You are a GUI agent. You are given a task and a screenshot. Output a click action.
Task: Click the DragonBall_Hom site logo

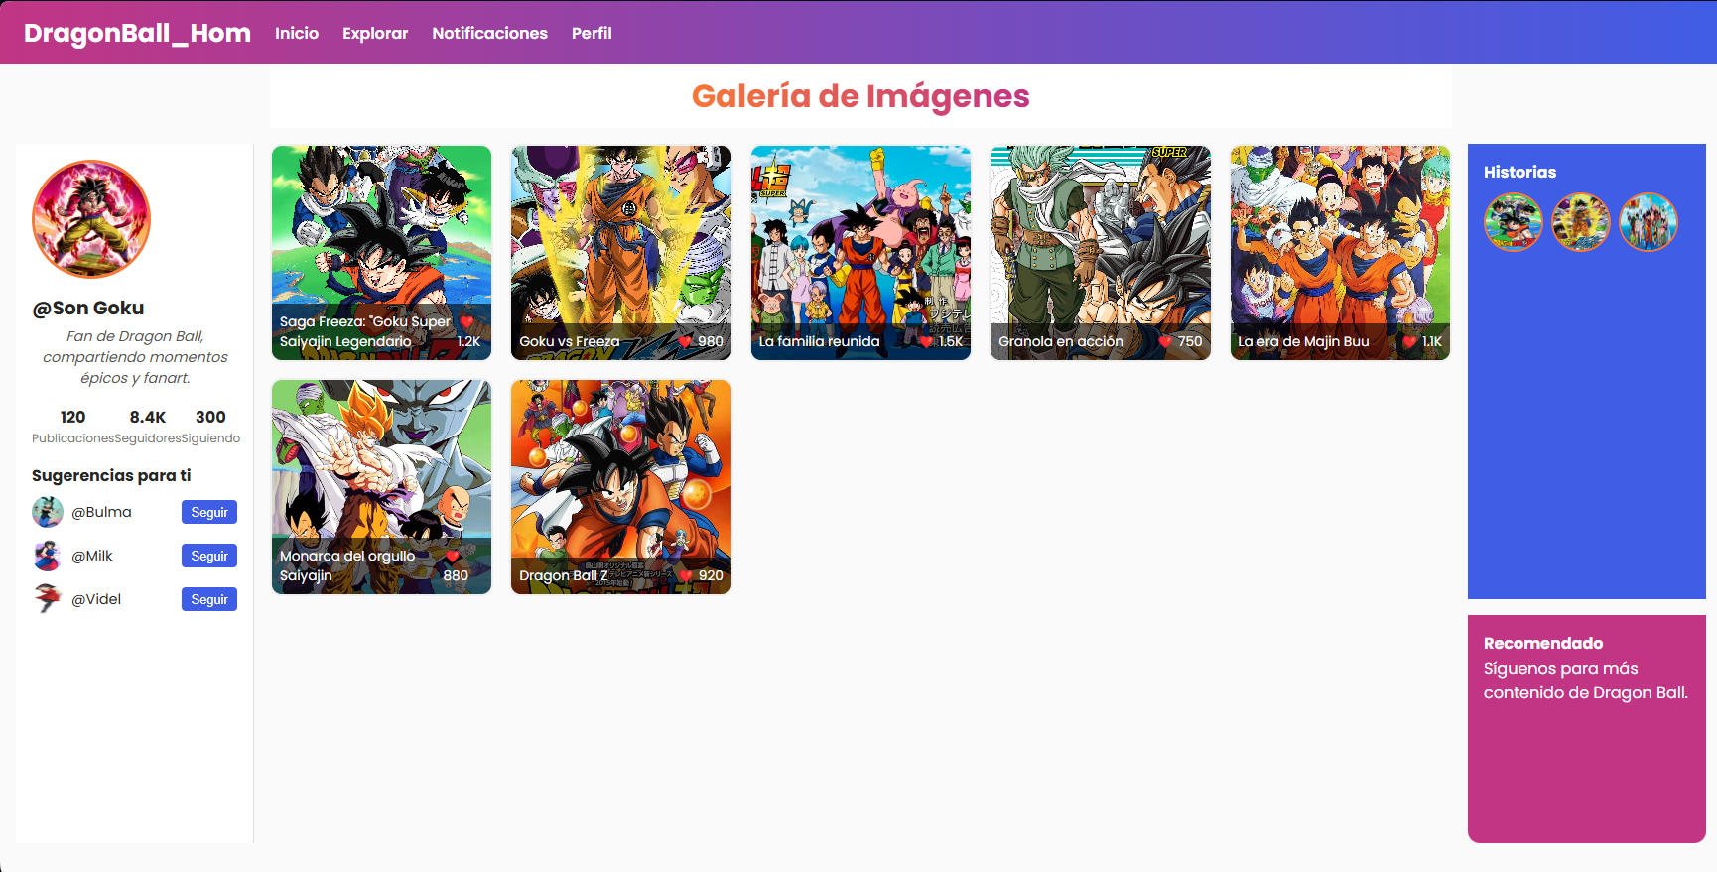pyautogui.click(x=137, y=33)
